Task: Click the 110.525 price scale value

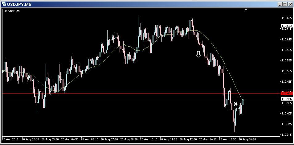Action: click(x=286, y=71)
